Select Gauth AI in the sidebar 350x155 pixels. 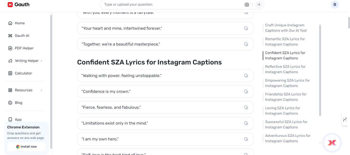point(10,36)
